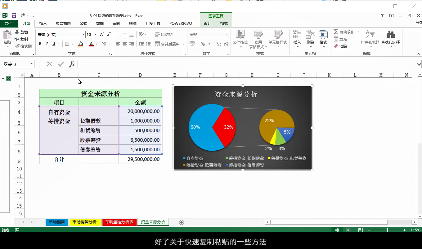The image size is (422, 249).
Task: Switch to the 插入 ribbon tab
Action: tap(43, 24)
